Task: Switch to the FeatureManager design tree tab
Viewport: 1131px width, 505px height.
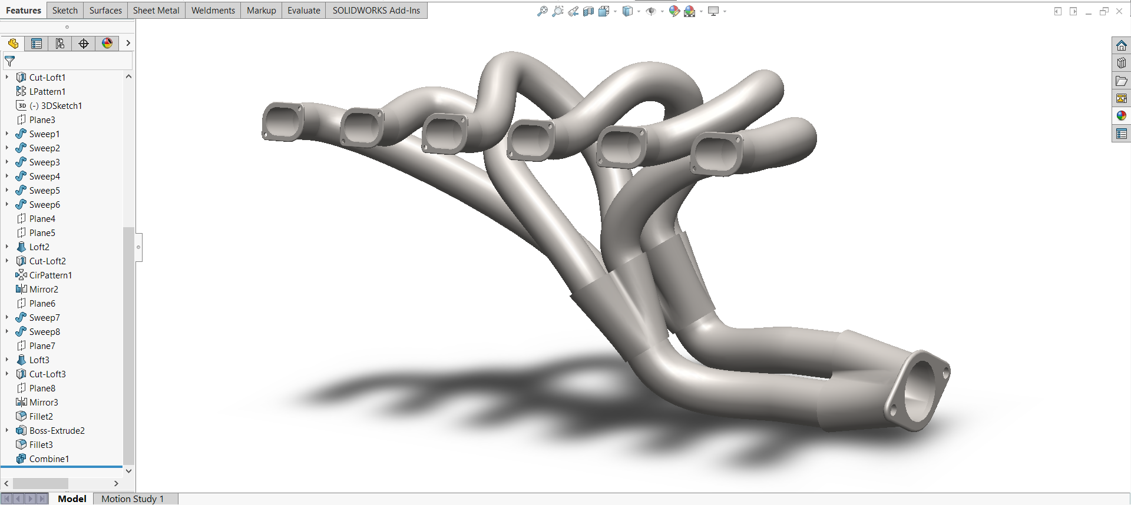Action: [13, 44]
